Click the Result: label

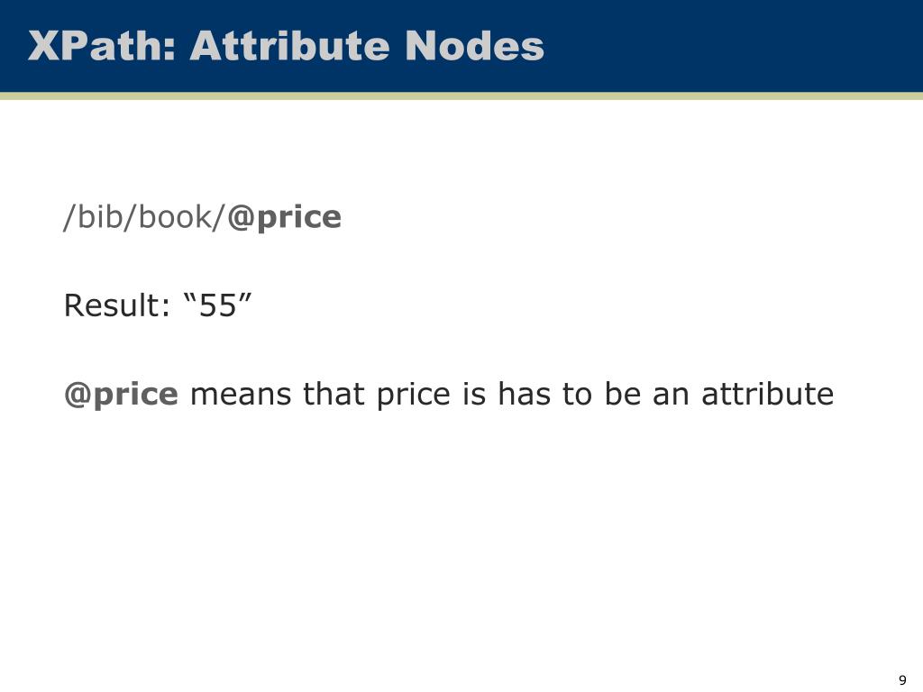tap(117, 305)
